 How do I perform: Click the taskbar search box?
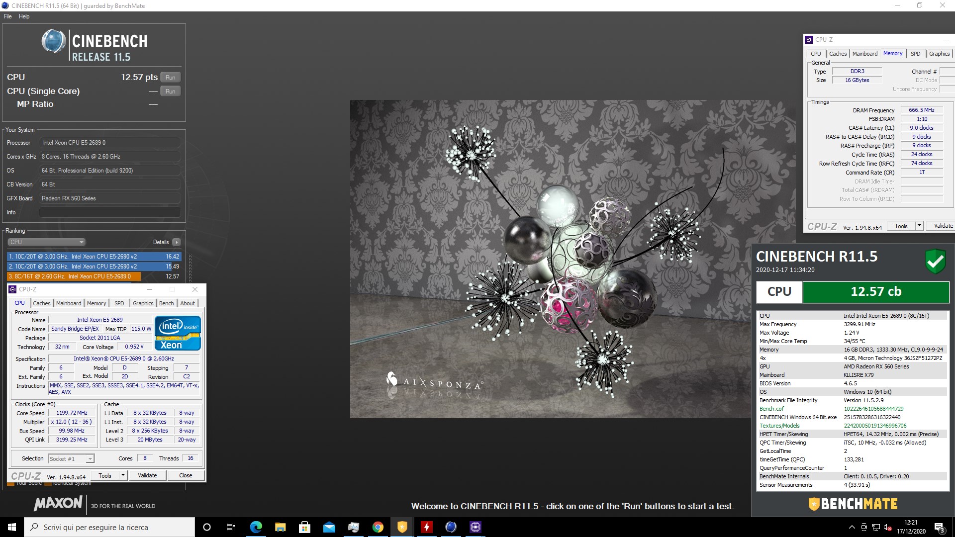pyautogui.click(x=109, y=527)
